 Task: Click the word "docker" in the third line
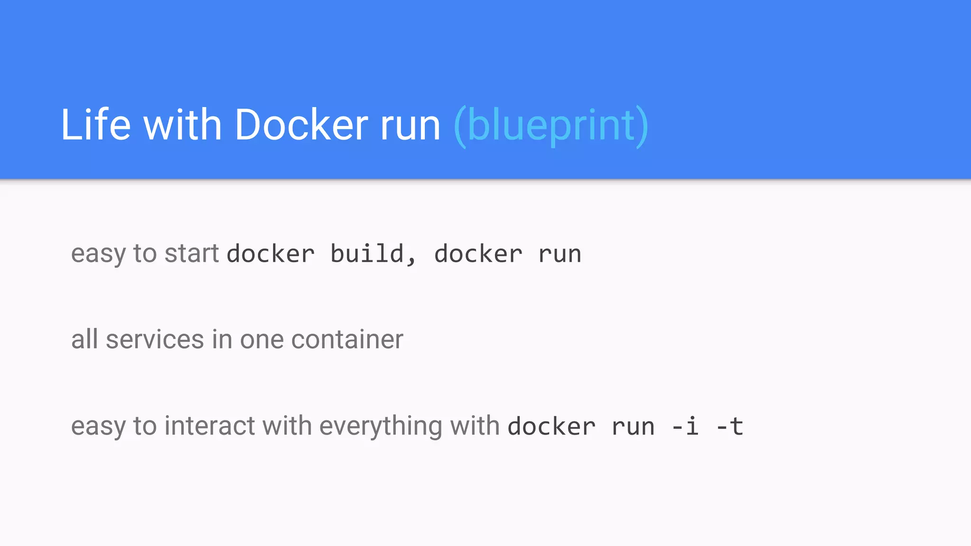click(x=551, y=426)
